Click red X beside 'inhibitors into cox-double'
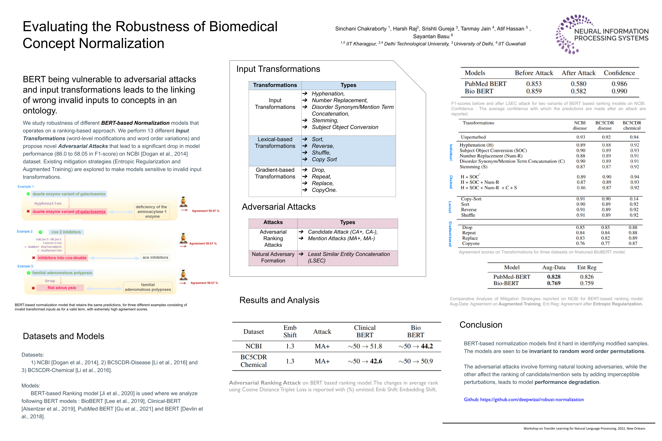This screenshot has height=441, width=662. pyautogui.click(x=33, y=258)
